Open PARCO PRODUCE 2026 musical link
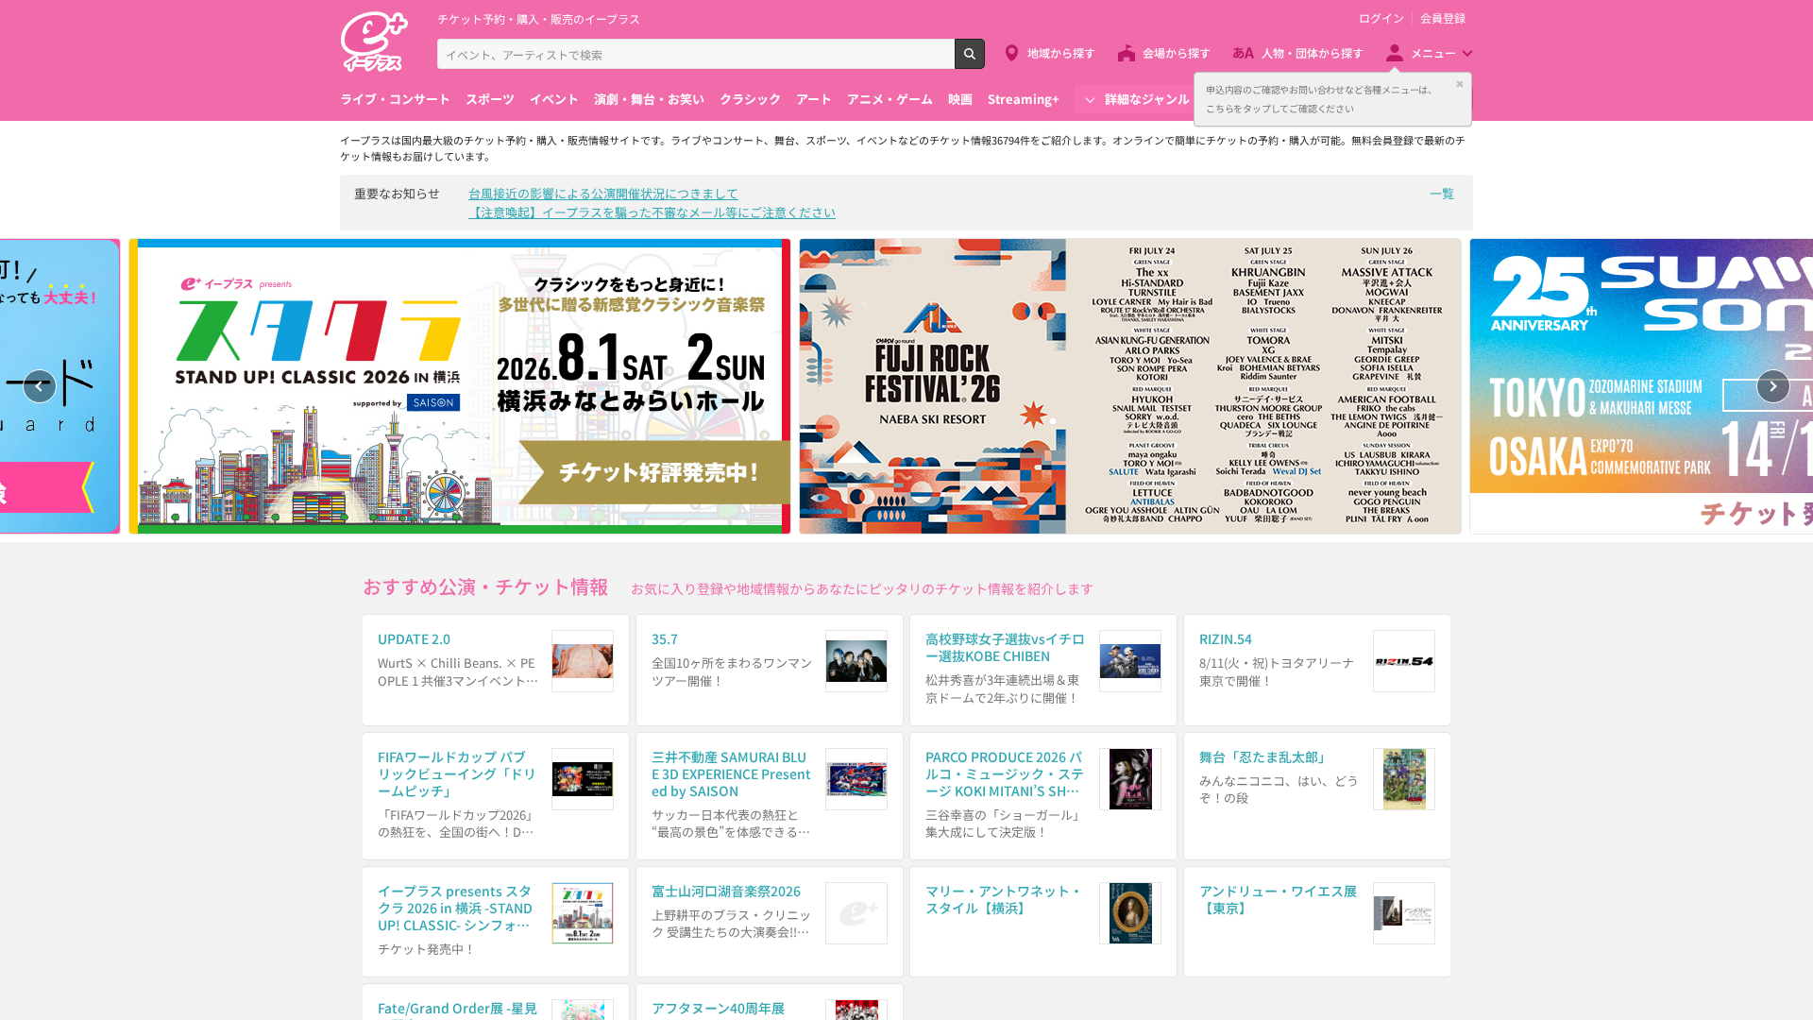 (1005, 774)
